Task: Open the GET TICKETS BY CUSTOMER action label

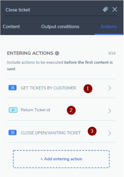Action: pos(48,88)
